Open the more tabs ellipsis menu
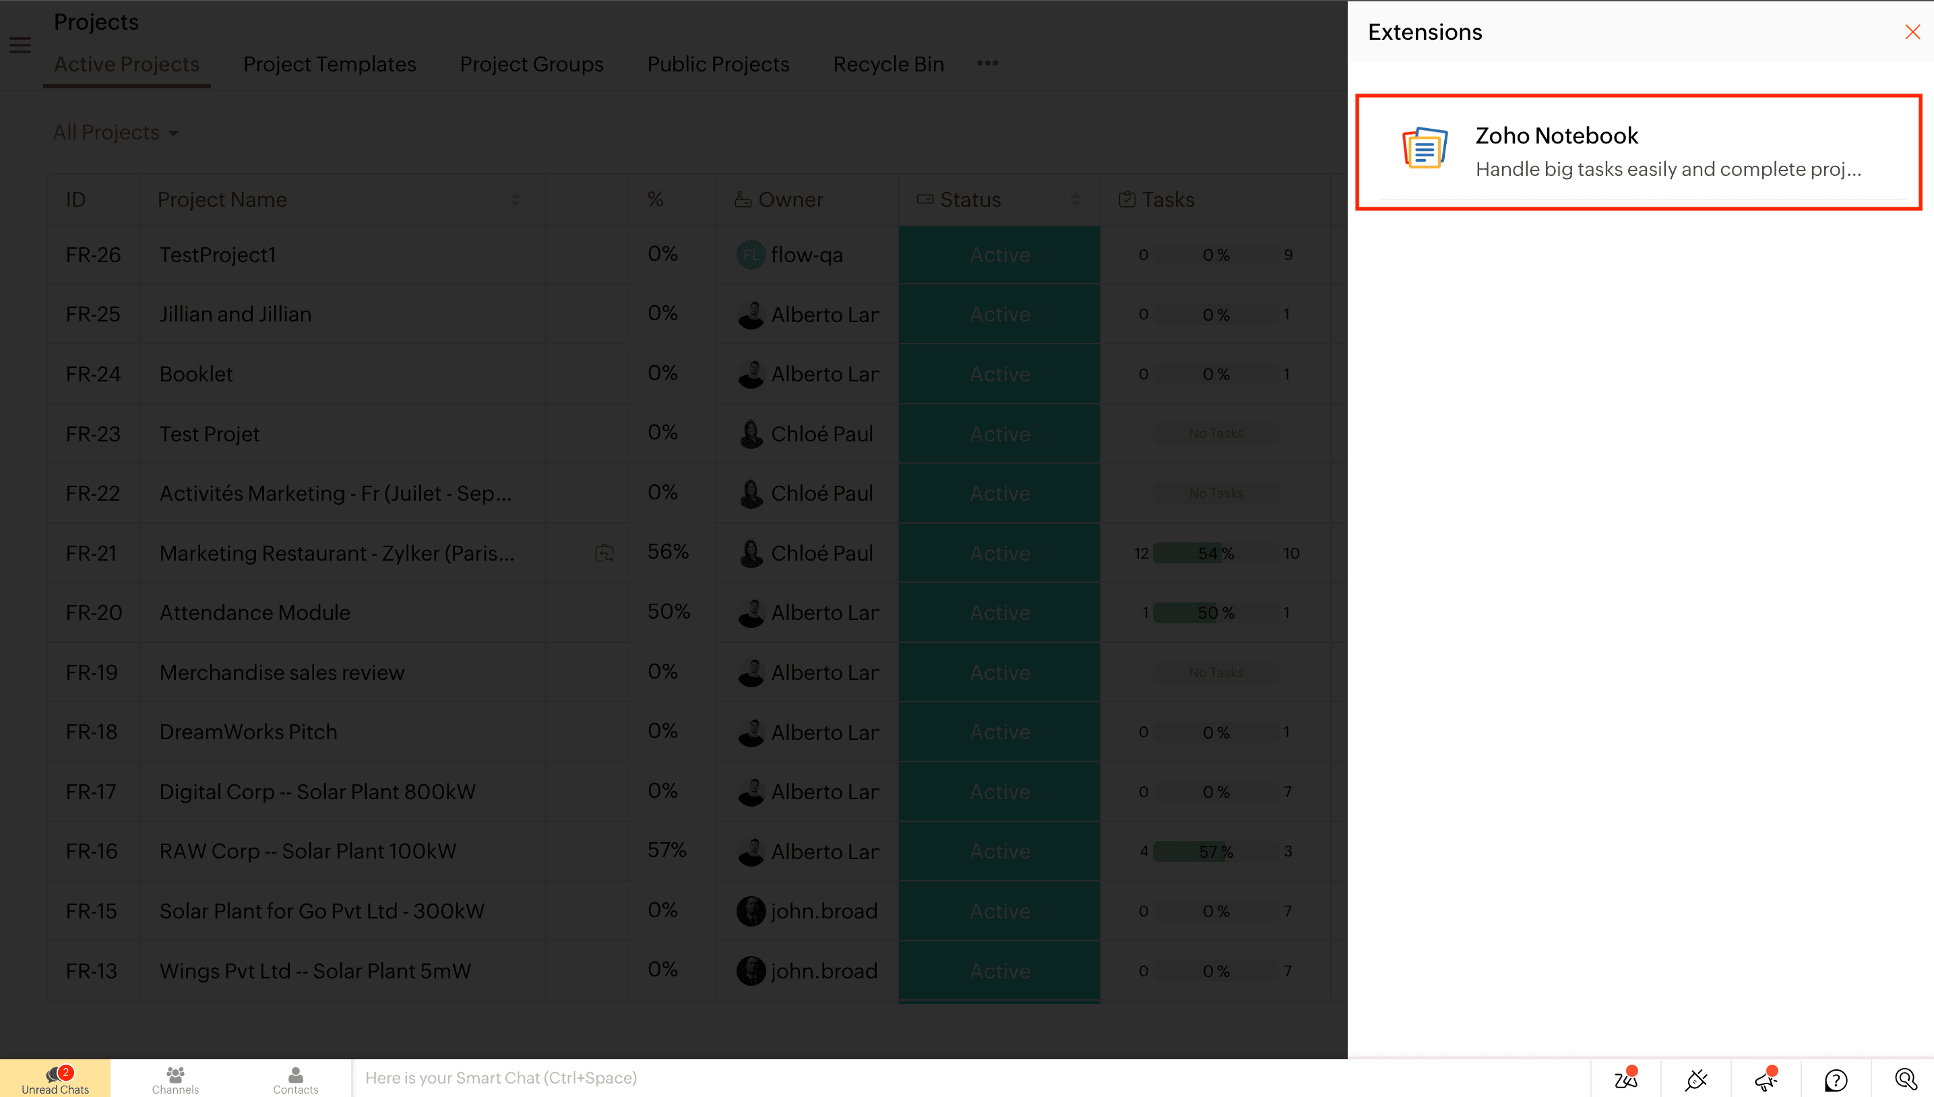This screenshot has height=1097, width=1934. point(987,63)
